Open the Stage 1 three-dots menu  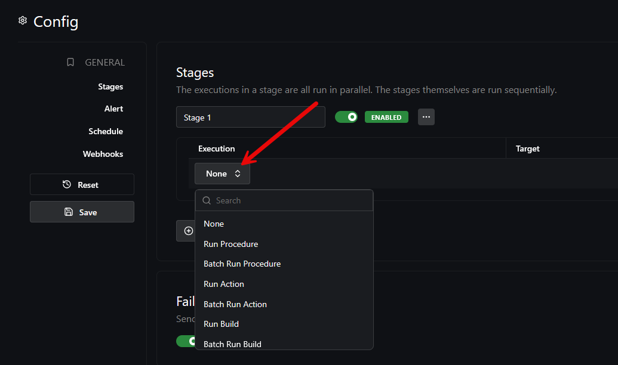click(x=426, y=117)
